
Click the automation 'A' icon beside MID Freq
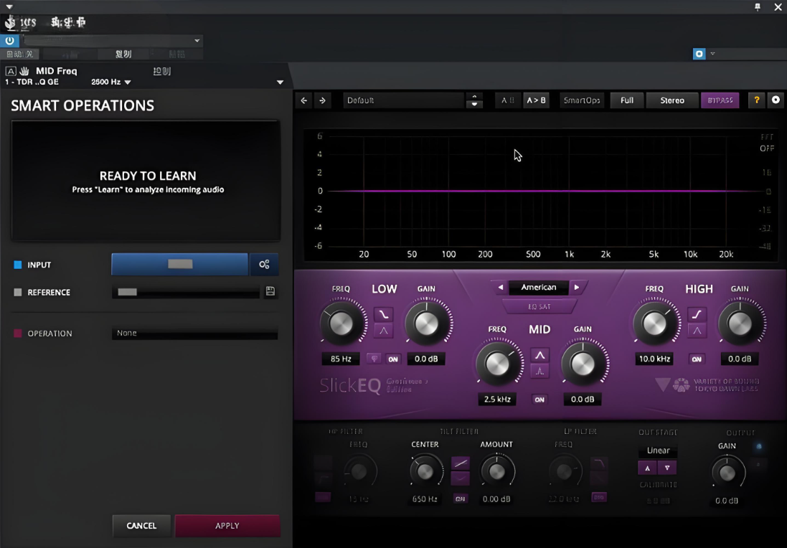(11, 71)
